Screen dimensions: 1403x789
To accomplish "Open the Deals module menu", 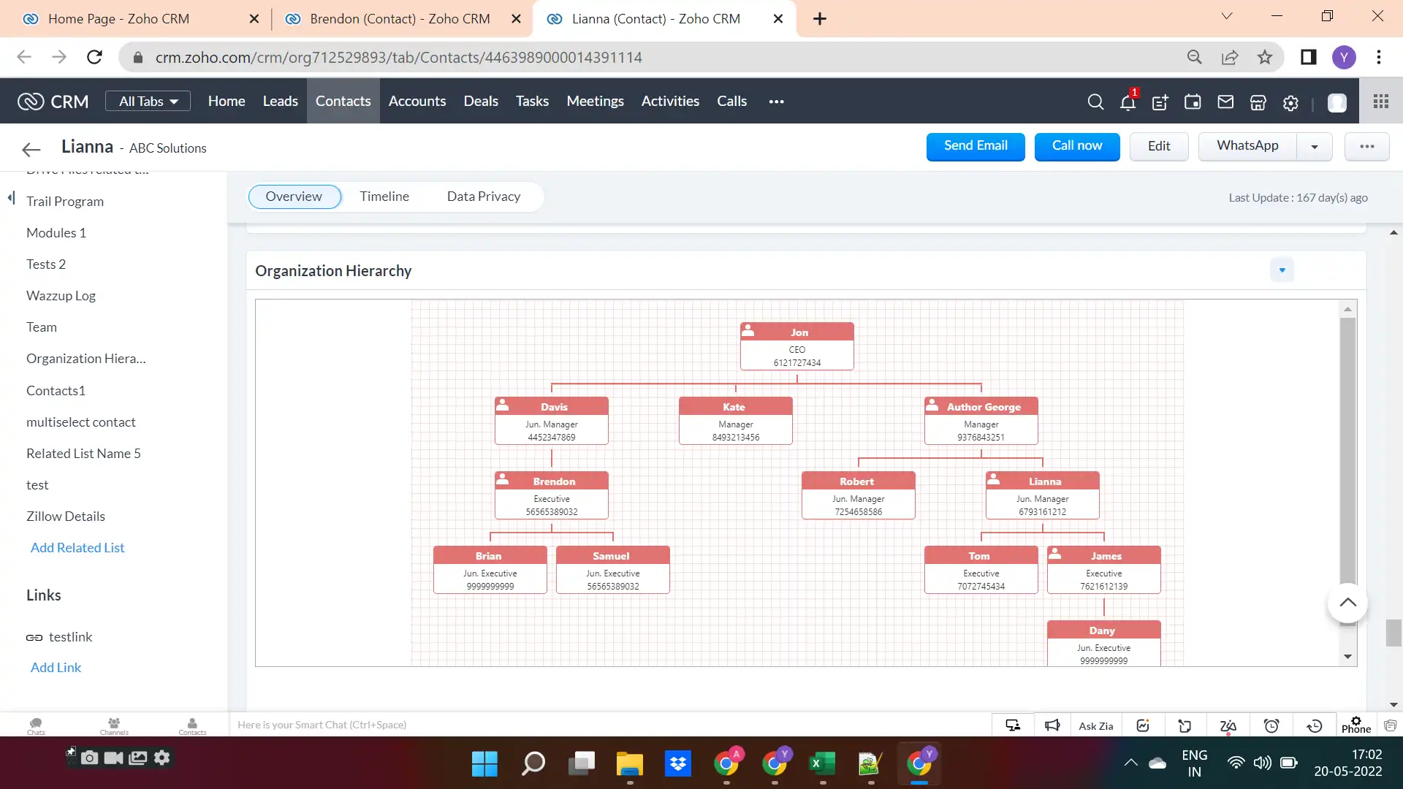I will (480, 101).
